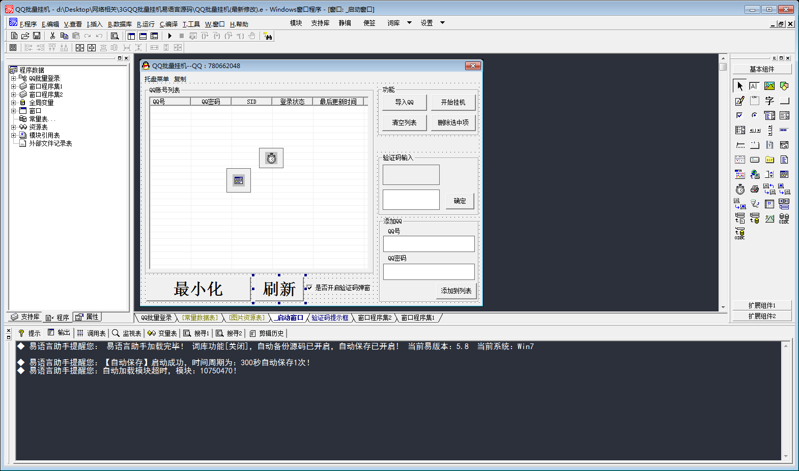Click 登录状态 column header
The width and height of the screenshot is (799, 471).
[292, 102]
